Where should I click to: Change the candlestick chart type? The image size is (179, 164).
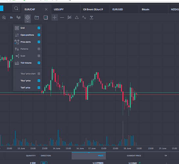(x=18, y=17)
